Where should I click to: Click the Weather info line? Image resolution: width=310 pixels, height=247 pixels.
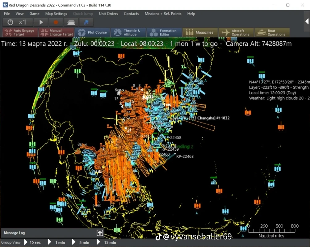pos(279,98)
